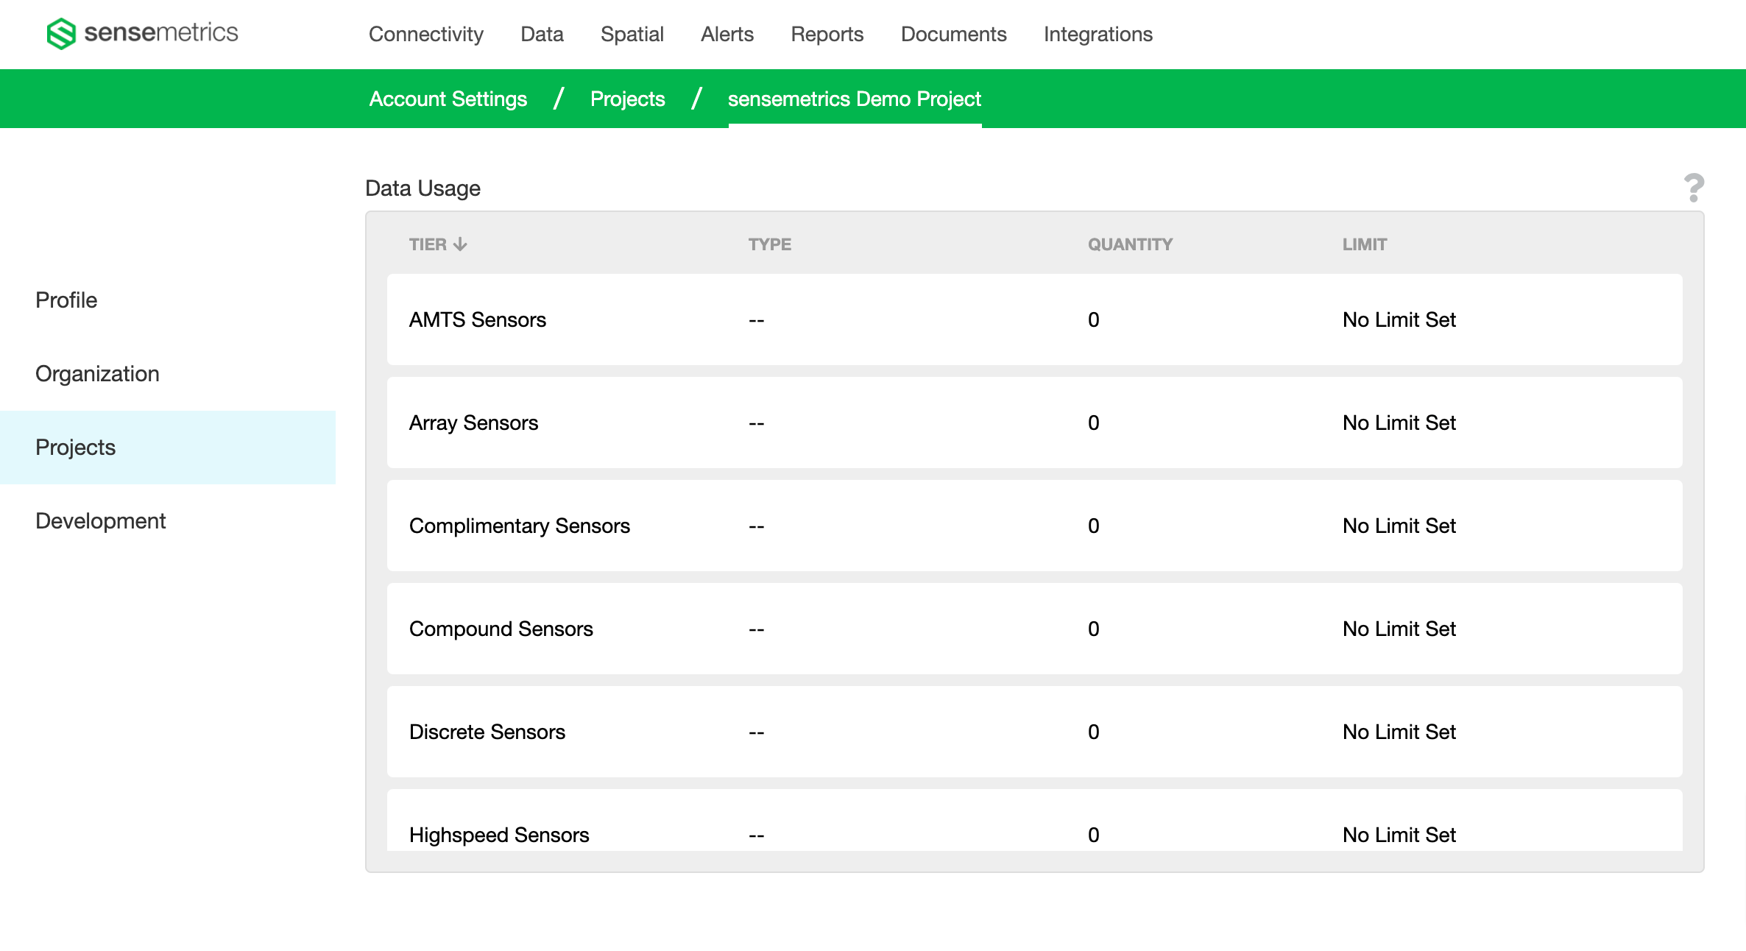This screenshot has height=951, width=1746.
Task: Click No Limit Set for Discrete Sensors
Action: (1399, 732)
